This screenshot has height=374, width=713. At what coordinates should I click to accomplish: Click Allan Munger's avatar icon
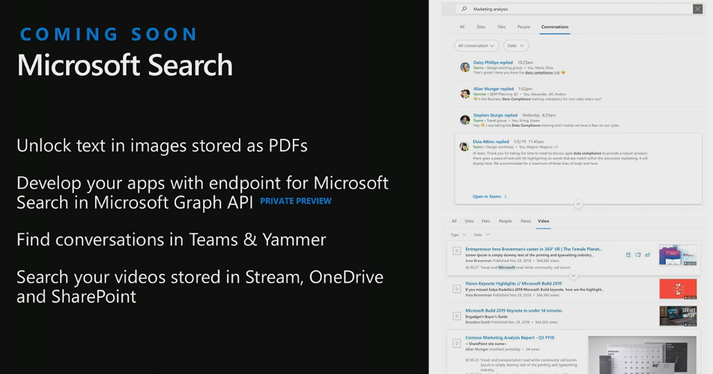point(465,94)
